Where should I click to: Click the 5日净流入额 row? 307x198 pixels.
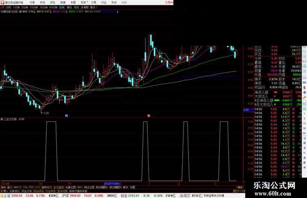coord(278,100)
